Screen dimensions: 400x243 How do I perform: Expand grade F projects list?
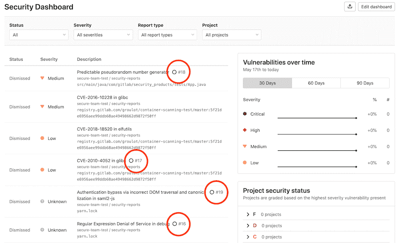[248, 215]
